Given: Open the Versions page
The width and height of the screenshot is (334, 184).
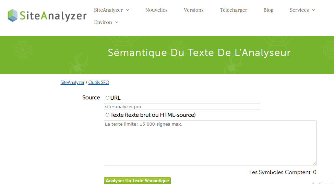Looking at the screenshot, I should [x=194, y=10].
